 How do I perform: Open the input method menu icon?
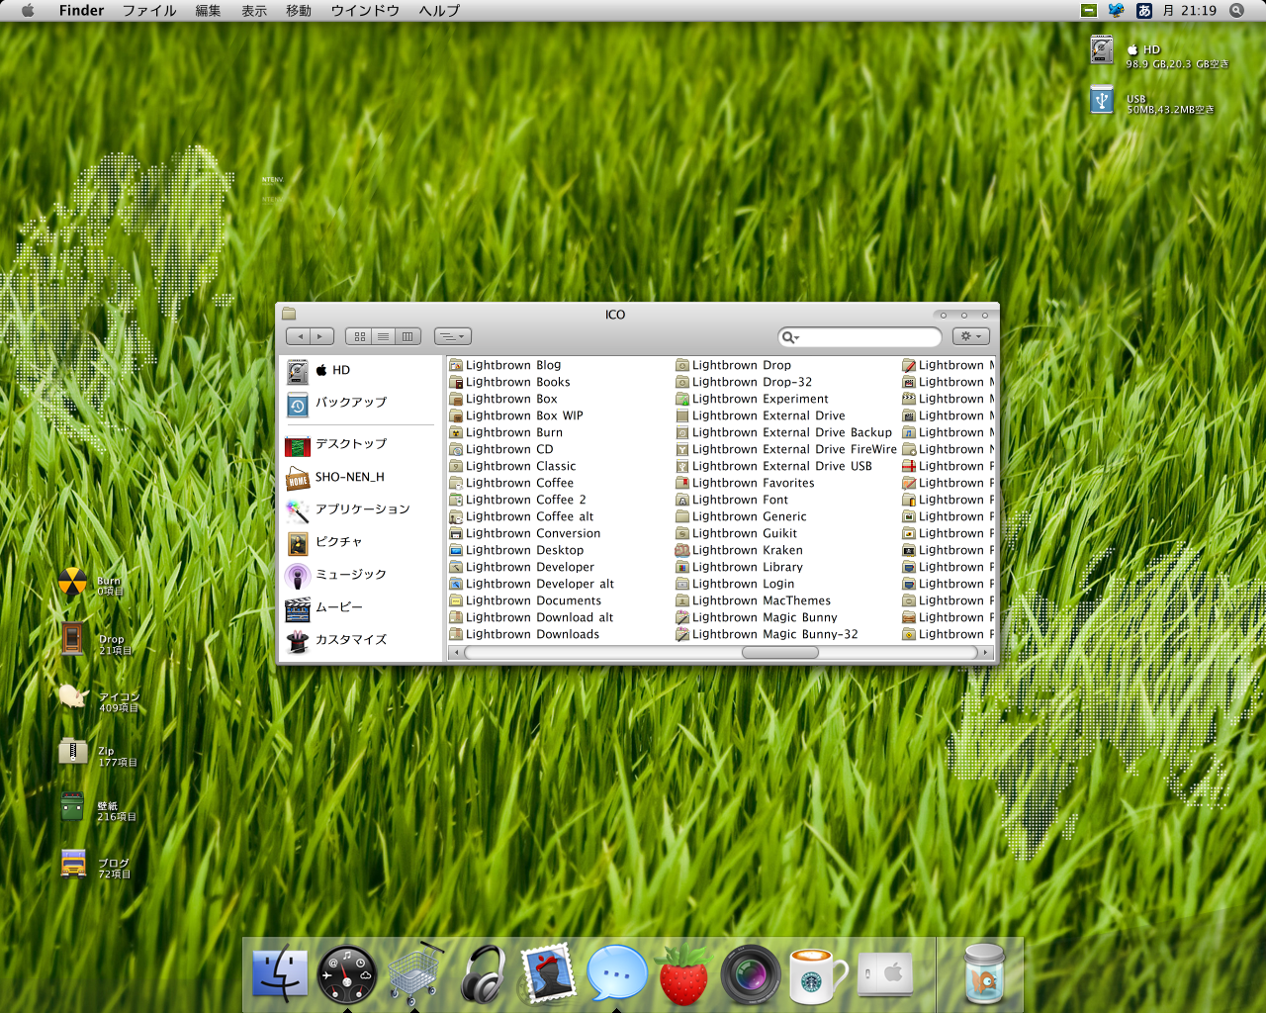(x=1144, y=10)
